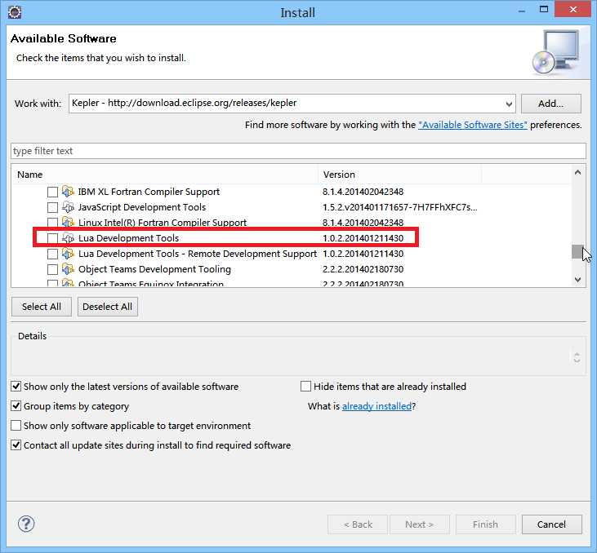The height and width of the screenshot is (553, 597).
Task: Check the IBM XL Fortran Compiler Support box
Action: click(52, 192)
